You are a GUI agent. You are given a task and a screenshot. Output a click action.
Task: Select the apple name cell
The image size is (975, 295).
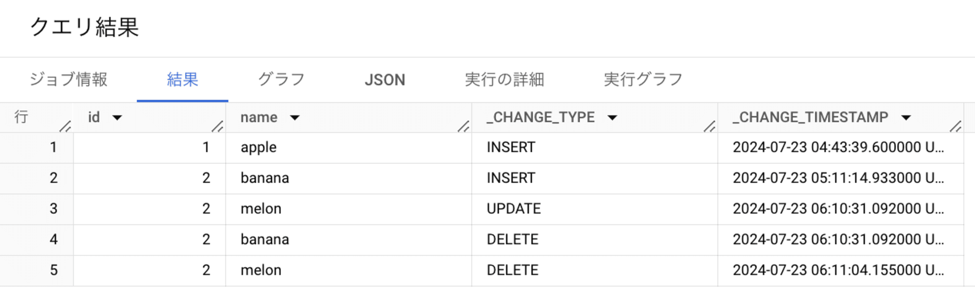point(349,147)
